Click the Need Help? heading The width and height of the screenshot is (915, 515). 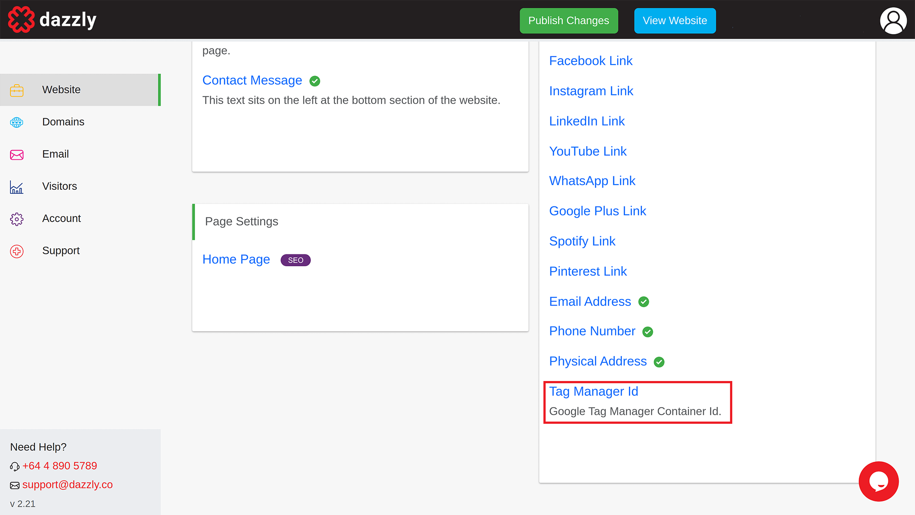point(38,447)
